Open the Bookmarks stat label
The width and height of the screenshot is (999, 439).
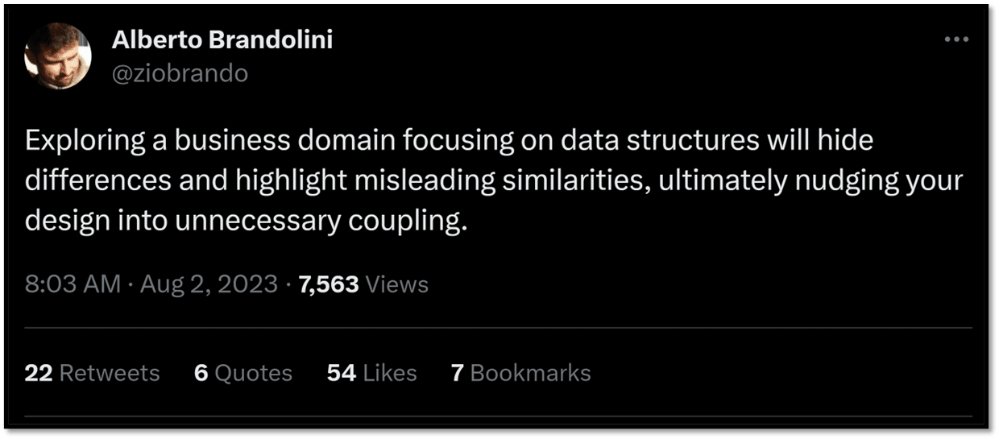(530, 373)
